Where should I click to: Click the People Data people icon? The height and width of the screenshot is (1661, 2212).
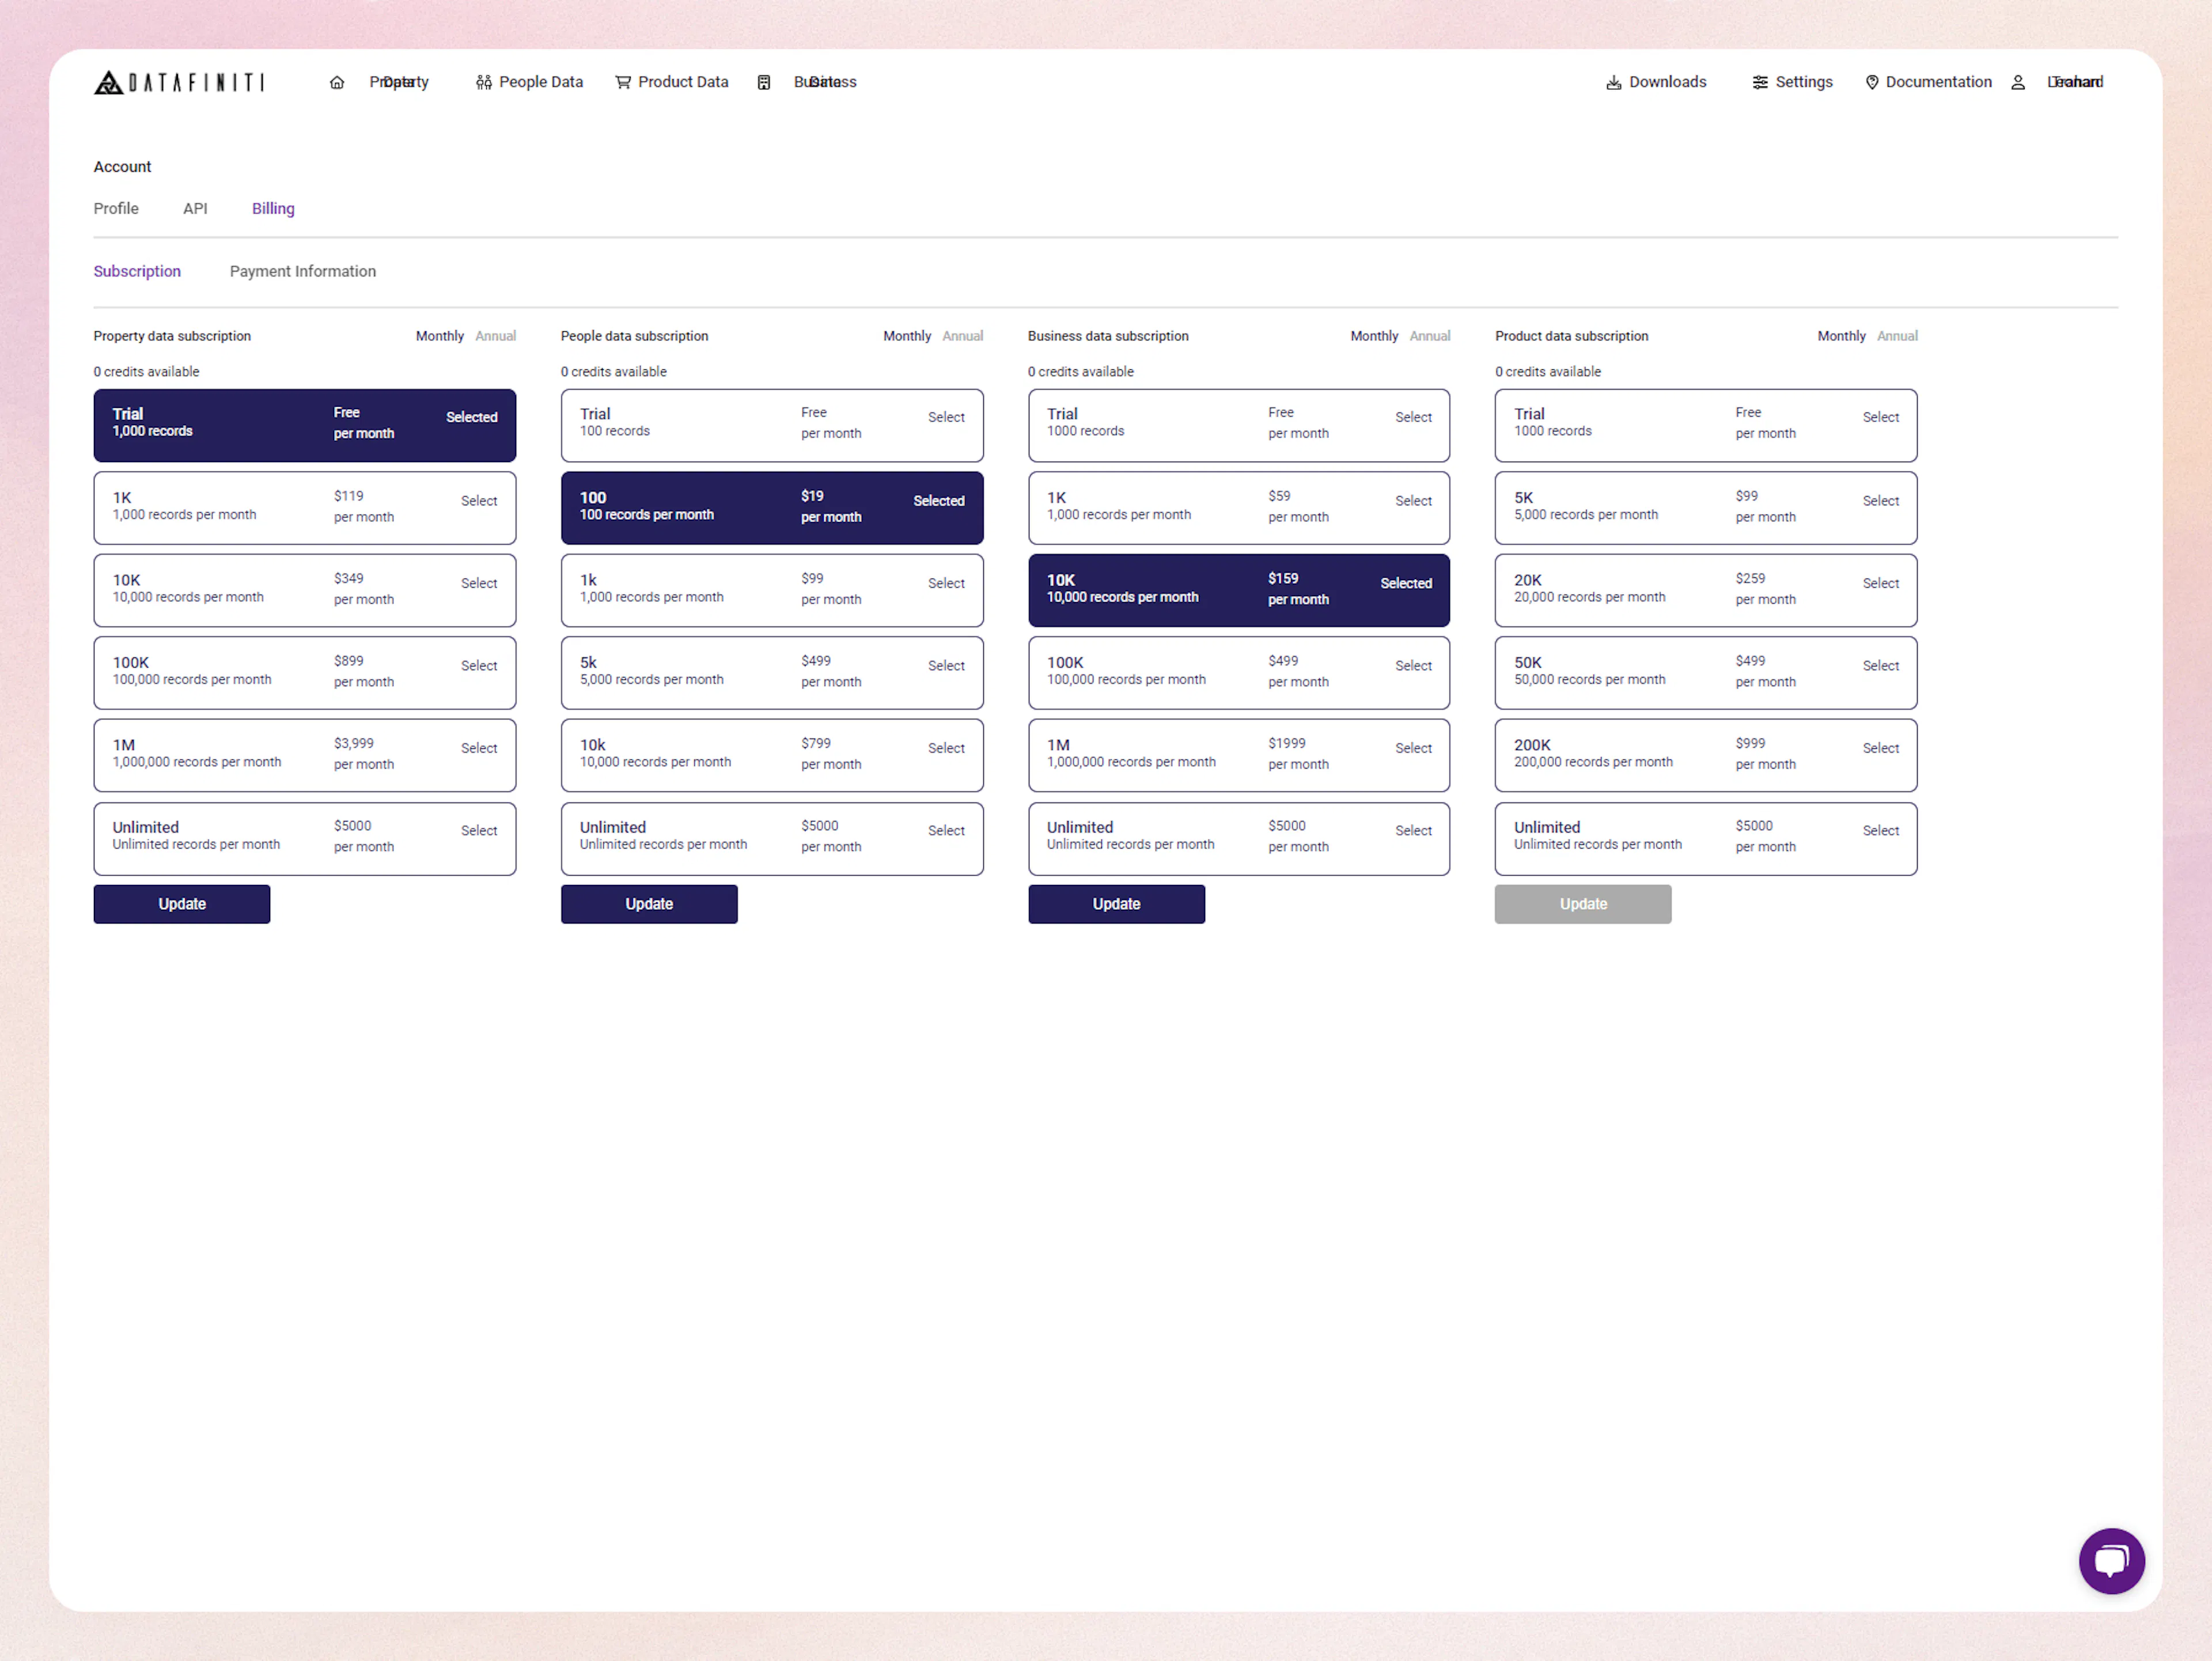pos(484,83)
